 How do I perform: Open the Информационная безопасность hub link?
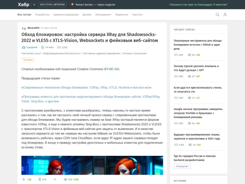pyautogui.click(x=62, y=53)
